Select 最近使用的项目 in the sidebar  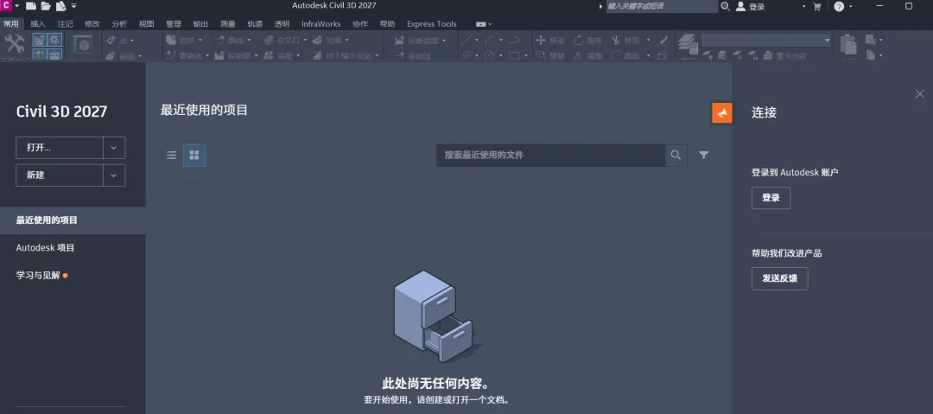(73, 220)
